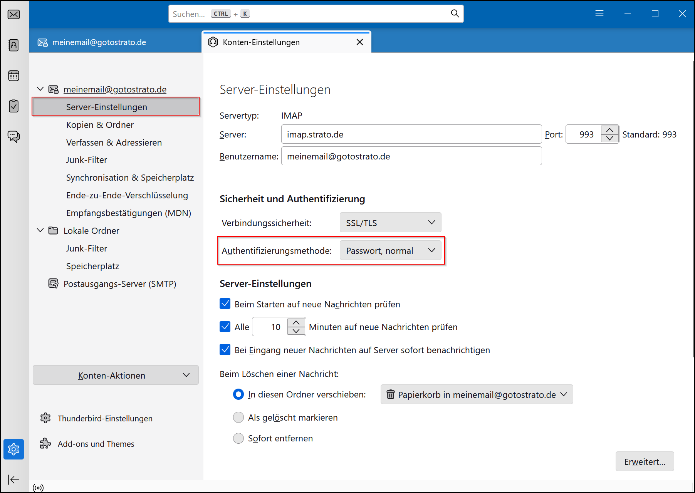Collapse the meinemail@gotostrato.de account tree
The width and height of the screenshot is (695, 493).
click(x=40, y=89)
